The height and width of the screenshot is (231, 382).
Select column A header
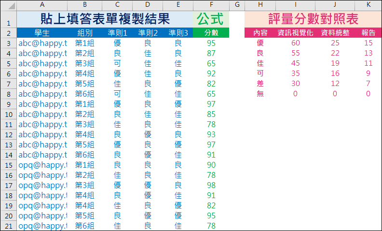tap(42, 5)
